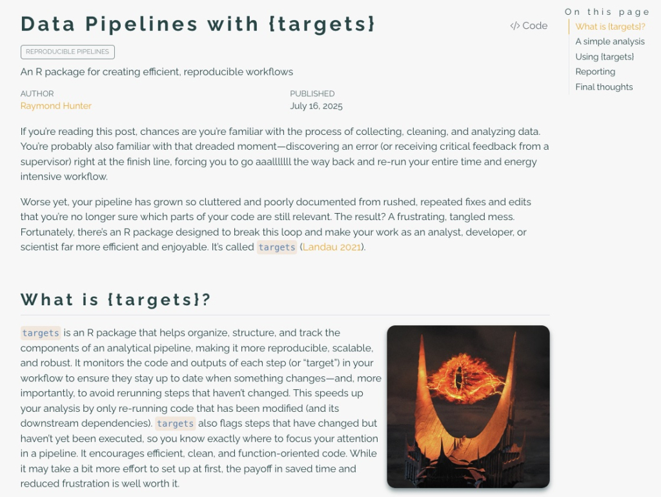Click targets code tag starting 'is an R package'
Image resolution: width=661 pixels, height=497 pixels.
(x=41, y=333)
